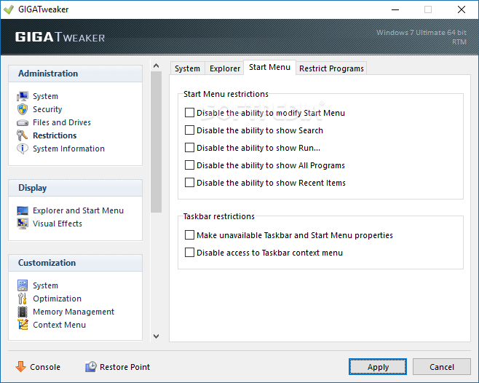Click the Cancel button

[x=442, y=367]
